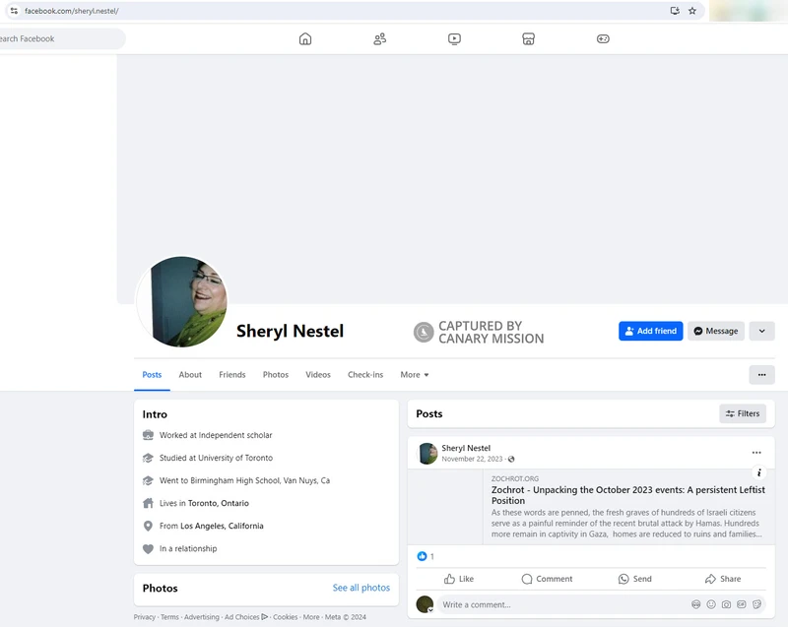Image resolution: width=788 pixels, height=627 pixels.
Task: Open the Facebook Home icon
Action: pyautogui.click(x=305, y=38)
